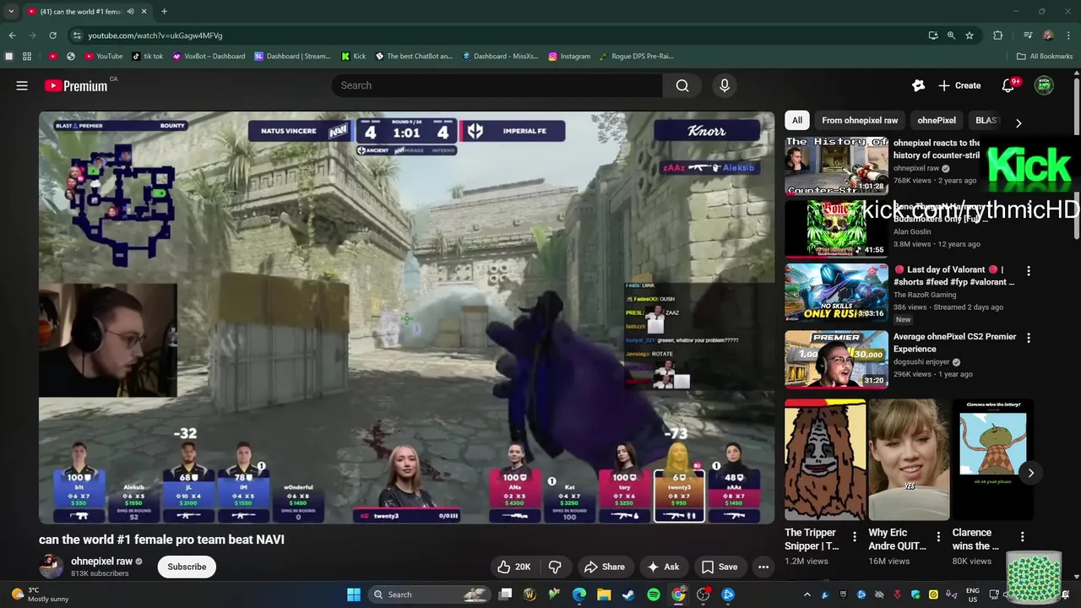The height and width of the screenshot is (608, 1081).
Task: Open World of Warcraft taskbar icon
Action: tap(530, 594)
